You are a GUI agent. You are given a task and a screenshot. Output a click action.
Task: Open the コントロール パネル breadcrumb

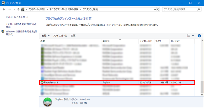click(37, 9)
